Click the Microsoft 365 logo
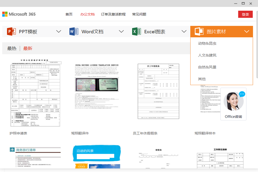 (19, 14)
